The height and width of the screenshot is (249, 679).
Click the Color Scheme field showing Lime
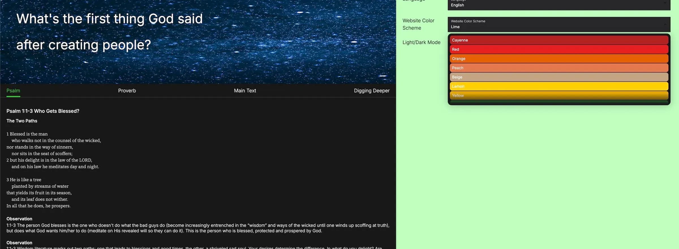click(x=555, y=25)
